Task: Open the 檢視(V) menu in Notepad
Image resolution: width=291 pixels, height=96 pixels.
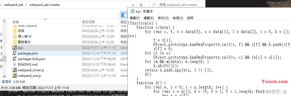Action: pos(178,18)
